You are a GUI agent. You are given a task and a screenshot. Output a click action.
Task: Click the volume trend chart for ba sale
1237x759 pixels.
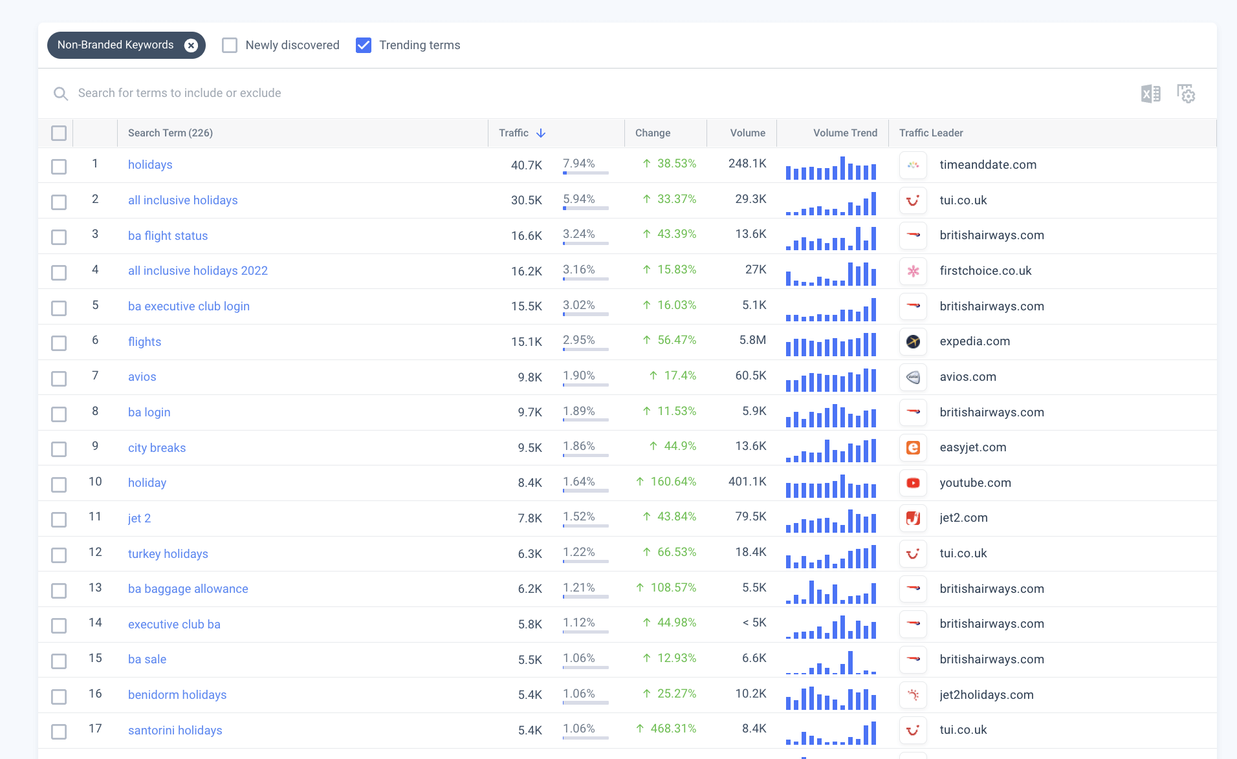[x=831, y=662]
